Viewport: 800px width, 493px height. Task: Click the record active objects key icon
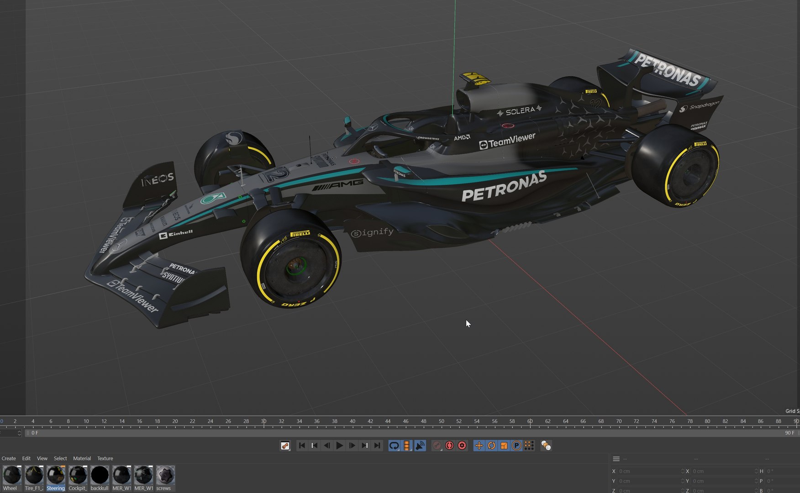click(x=437, y=446)
